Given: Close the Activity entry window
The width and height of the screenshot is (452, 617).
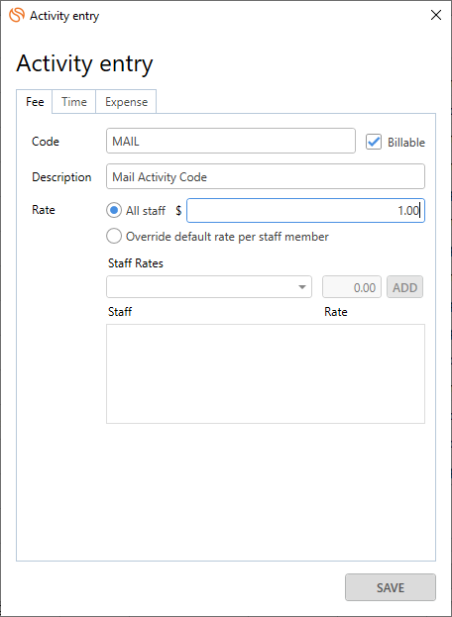Looking at the screenshot, I should point(436,15).
